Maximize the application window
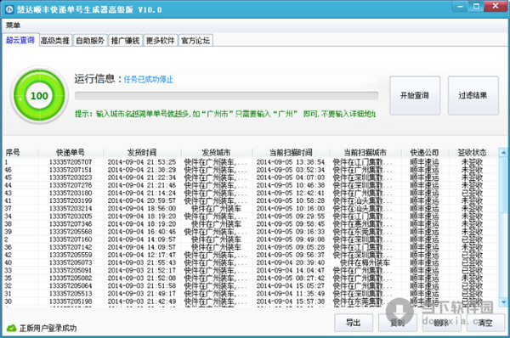 pyautogui.click(x=477, y=6)
